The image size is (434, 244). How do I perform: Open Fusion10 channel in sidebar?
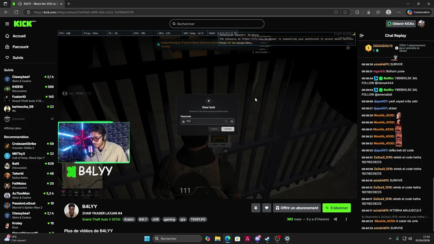[29, 99]
